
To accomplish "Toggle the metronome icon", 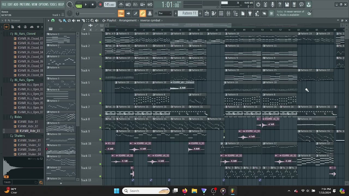I will pos(121,5).
